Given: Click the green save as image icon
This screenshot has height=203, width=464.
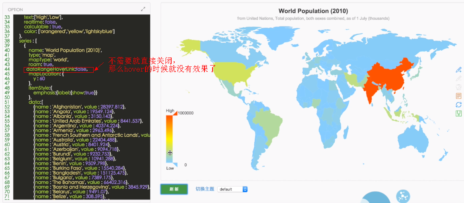Looking at the screenshot, I should point(459,113).
